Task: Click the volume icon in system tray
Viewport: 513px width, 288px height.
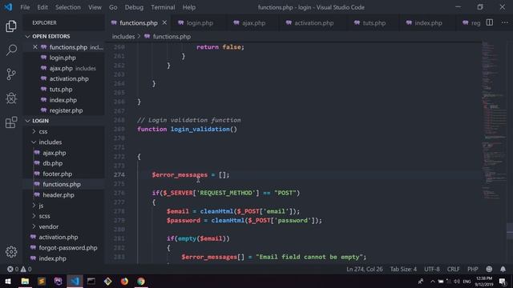Action: pyautogui.click(x=457, y=281)
